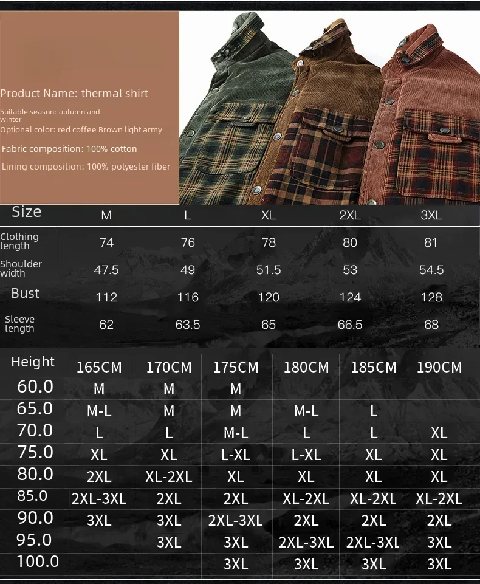
Task: Click the '175CM' height column header
Action: [235, 367]
